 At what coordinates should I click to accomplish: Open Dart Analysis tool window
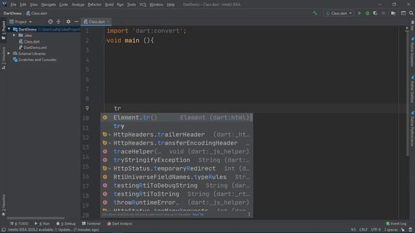click(x=119, y=224)
